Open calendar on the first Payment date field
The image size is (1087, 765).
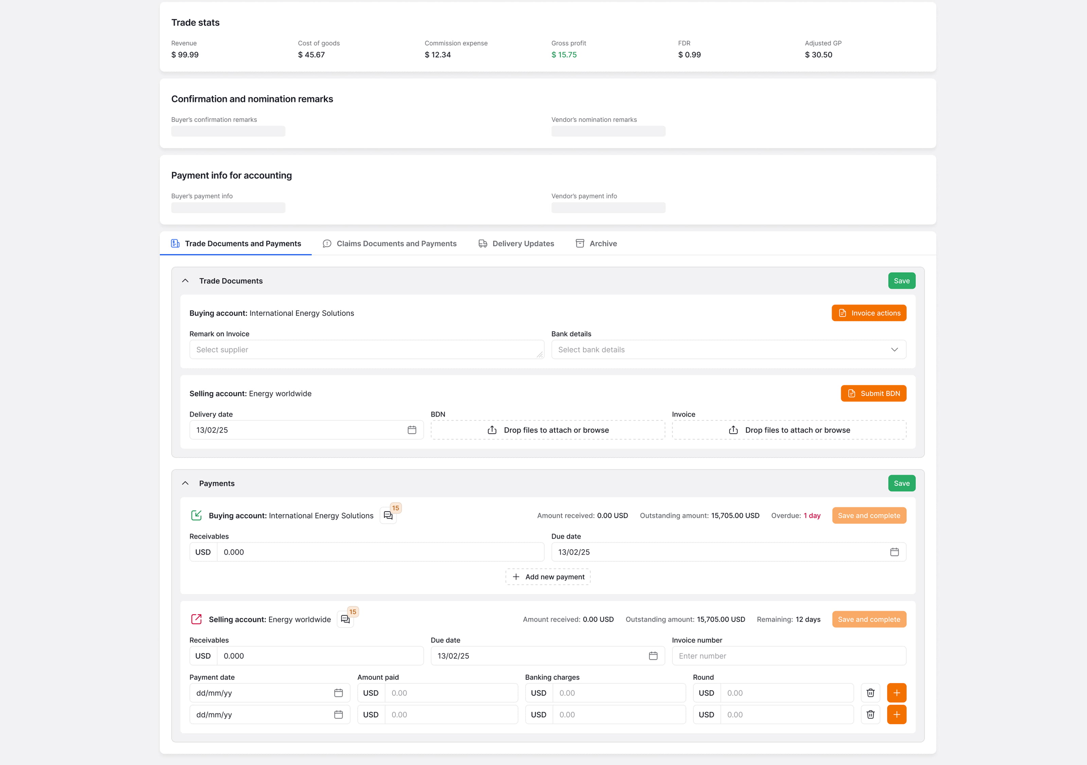click(x=338, y=693)
